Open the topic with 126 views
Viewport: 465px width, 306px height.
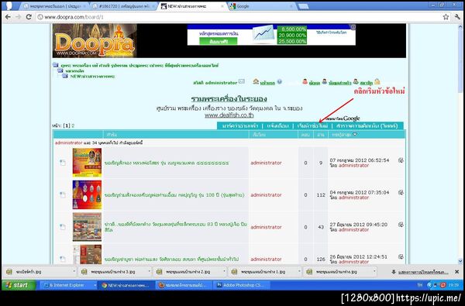coord(171,260)
